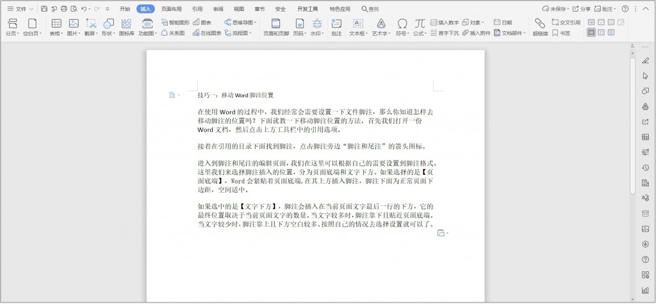The width and height of the screenshot is (656, 304).
Task: Switch to the 审阅 tab
Action: [x=218, y=9]
